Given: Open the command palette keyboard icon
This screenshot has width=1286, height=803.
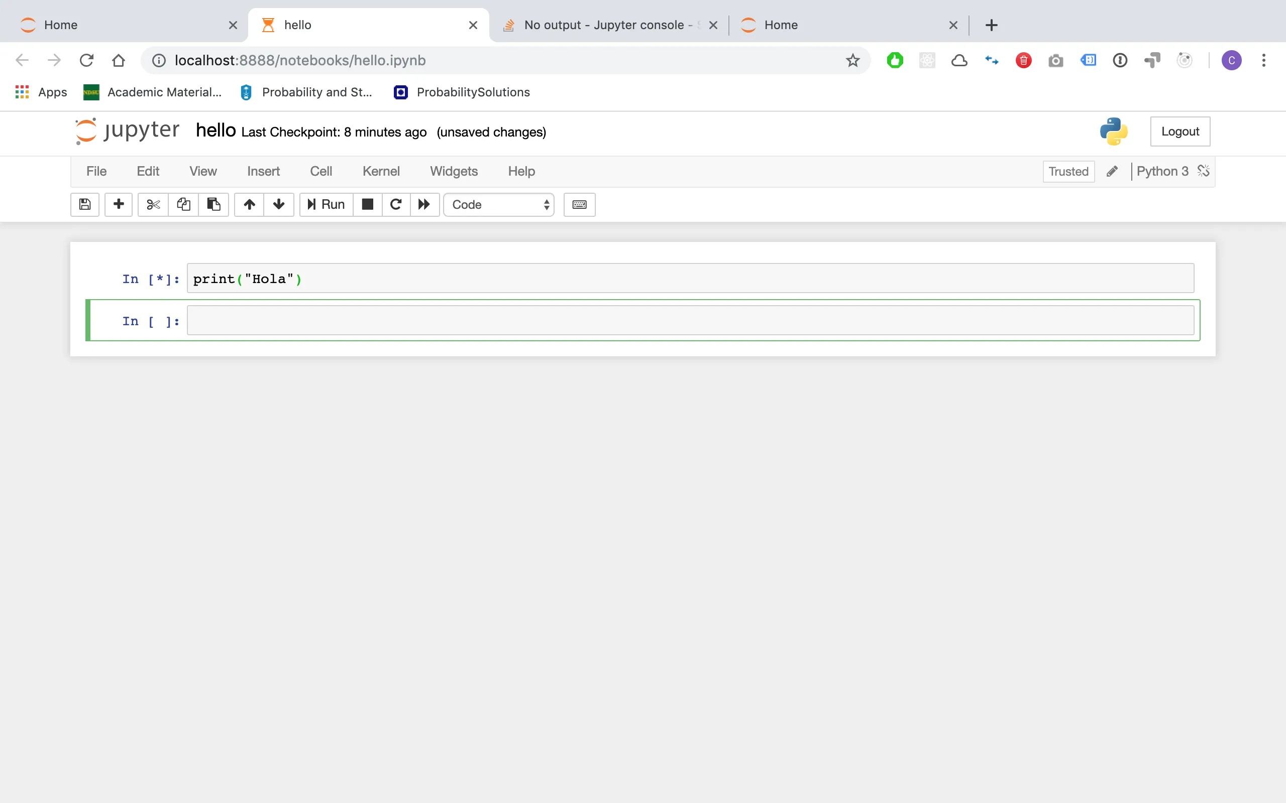Looking at the screenshot, I should click(579, 204).
